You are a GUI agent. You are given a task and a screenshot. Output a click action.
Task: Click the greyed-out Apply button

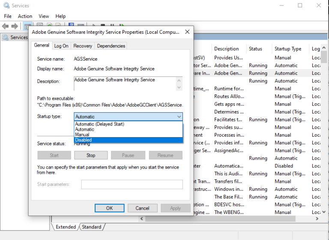[x=175, y=208]
